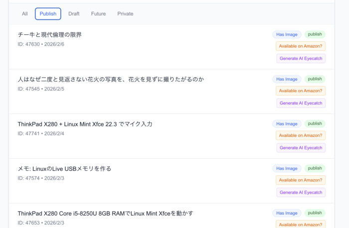The height and width of the screenshot is (228, 349).
Task: Open the Draft tab
Action: click(x=74, y=14)
